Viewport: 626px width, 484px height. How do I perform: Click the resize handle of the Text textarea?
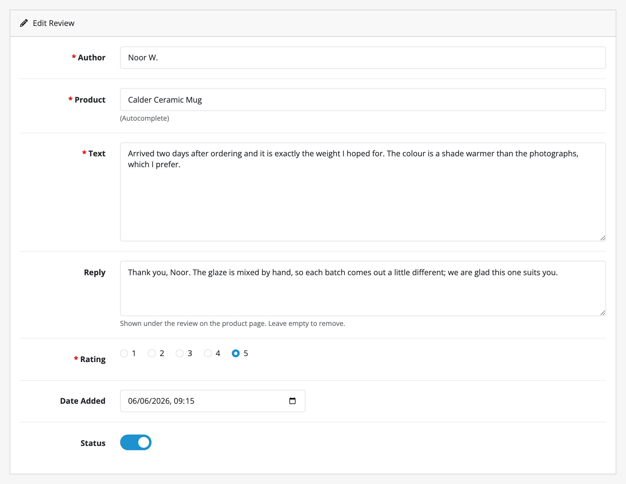point(602,238)
